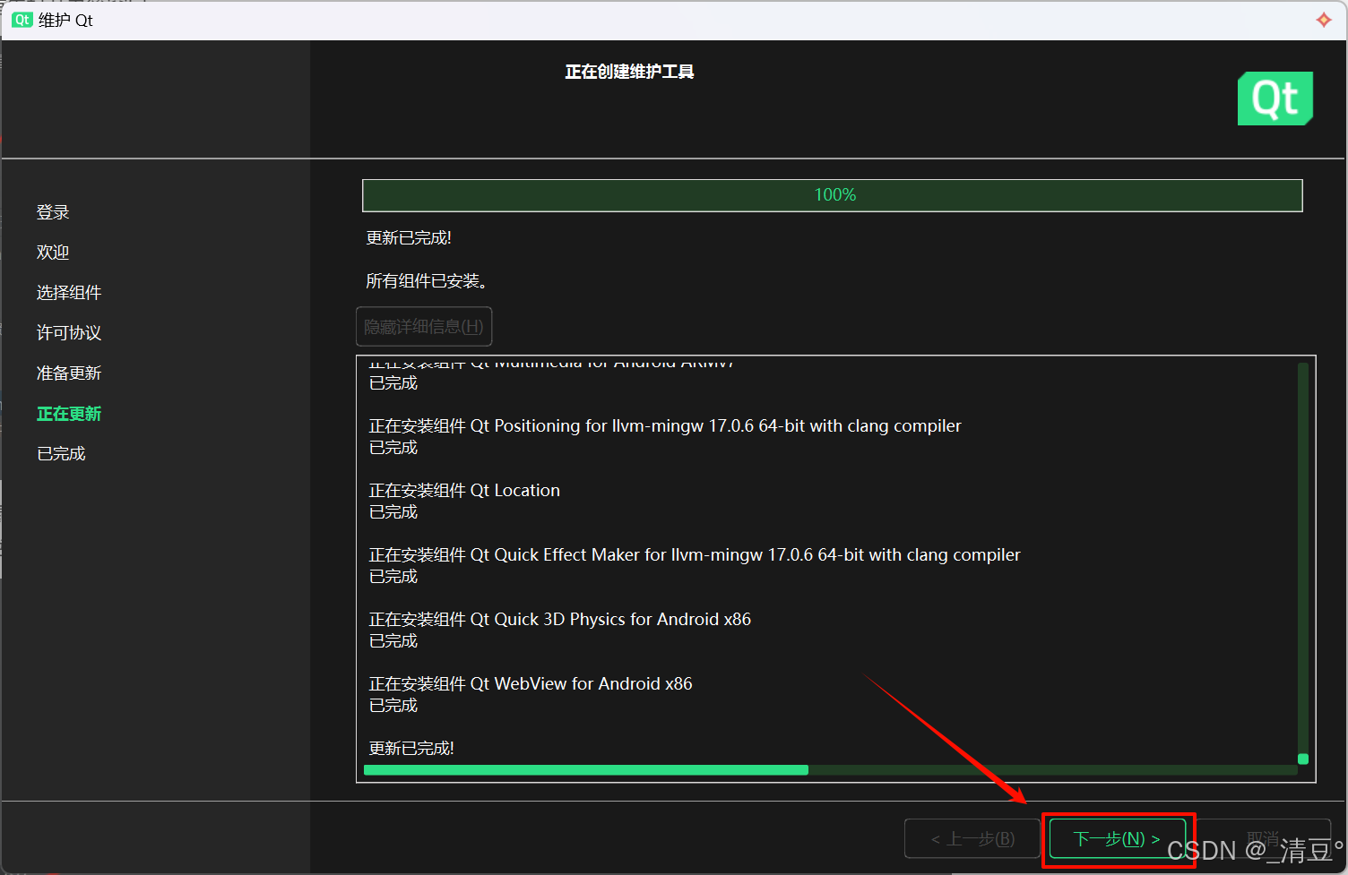Click the 所有组件已安装。 message

427,281
